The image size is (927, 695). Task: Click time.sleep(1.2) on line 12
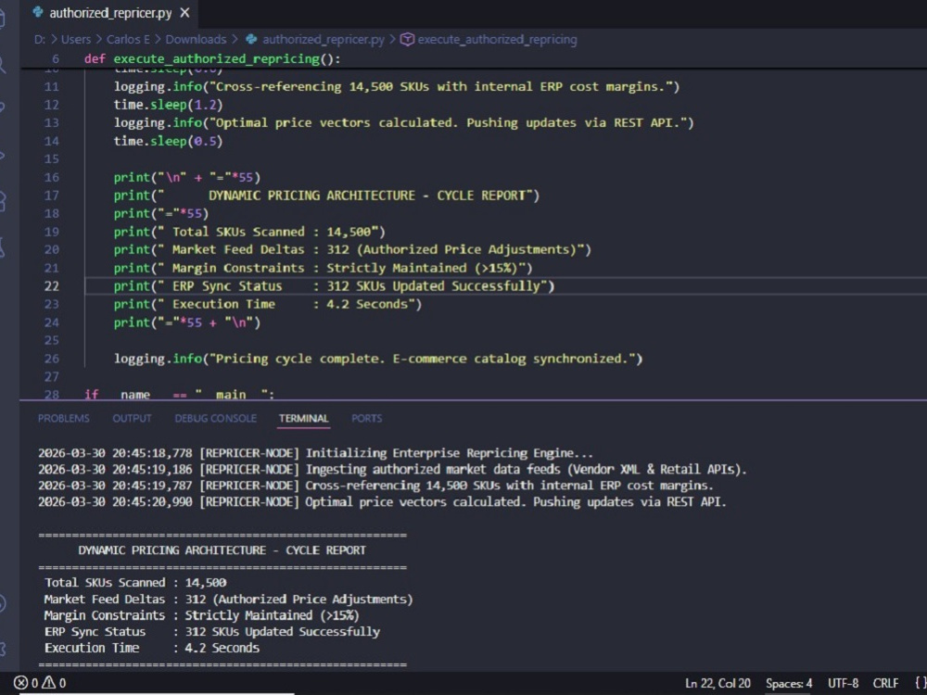click(x=169, y=105)
